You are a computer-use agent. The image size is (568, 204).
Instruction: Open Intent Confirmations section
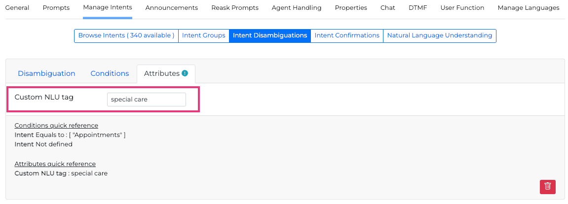[347, 35]
